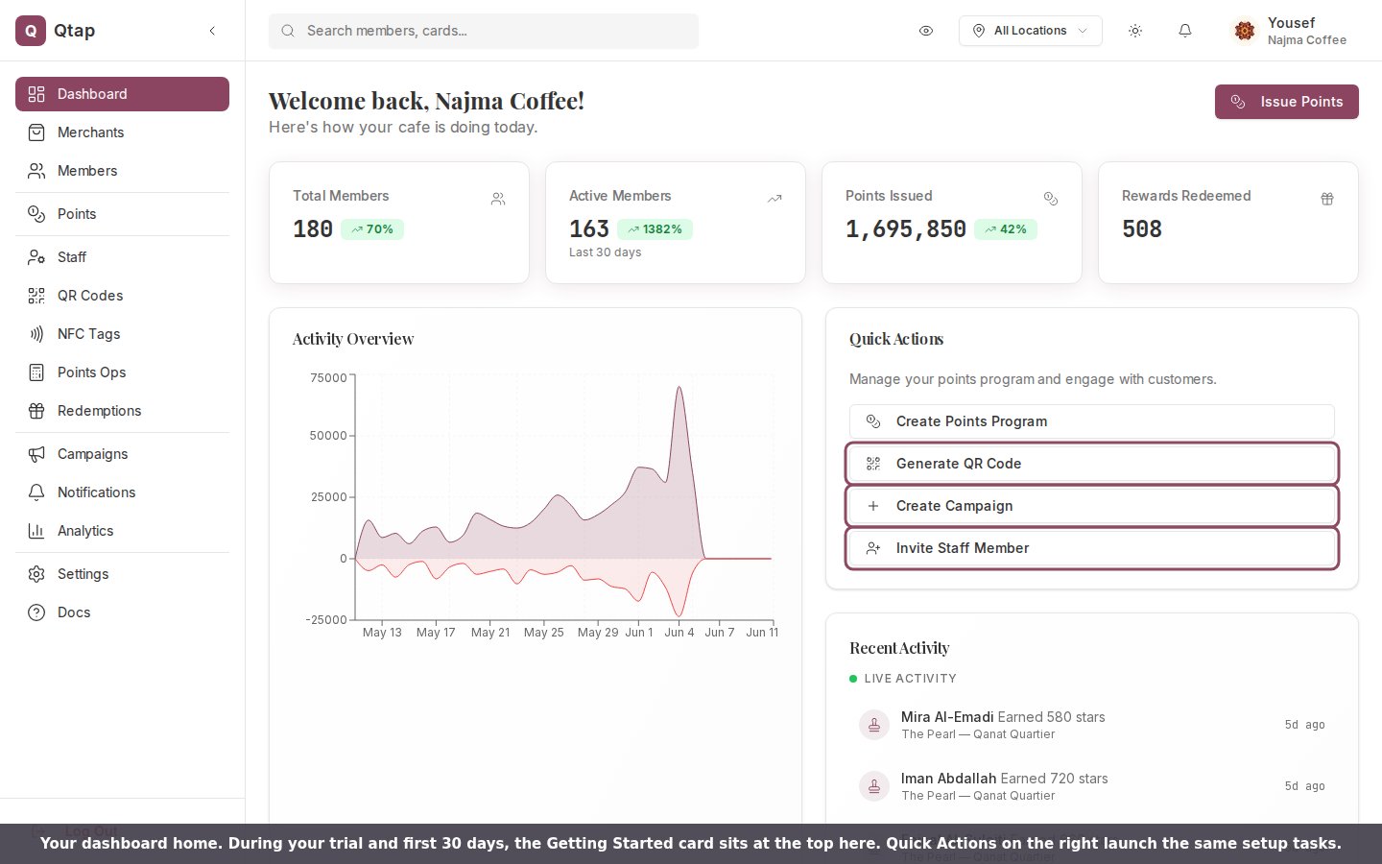
Task: Go to Merchants in the sidebar
Action: [x=122, y=132]
